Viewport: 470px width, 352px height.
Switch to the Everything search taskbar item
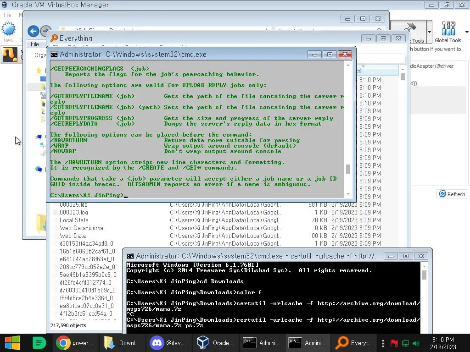[354, 343]
